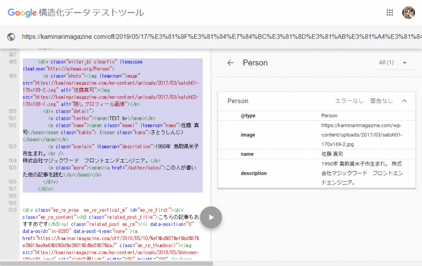
Task: Click the satoh01 image URL value
Action: pos(361,134)
